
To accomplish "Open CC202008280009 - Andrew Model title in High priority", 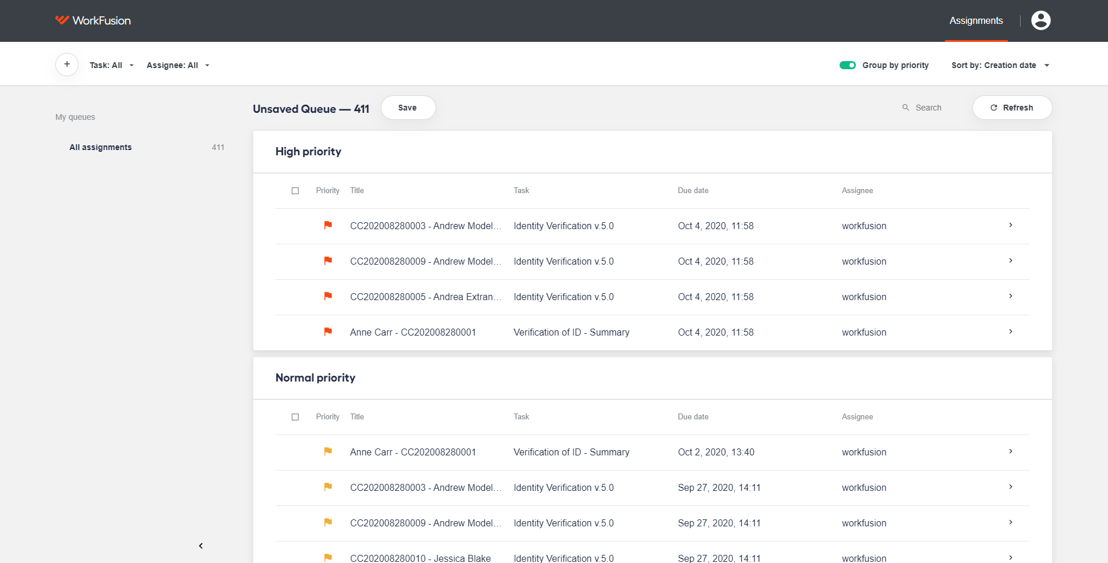I will point(426,261).
